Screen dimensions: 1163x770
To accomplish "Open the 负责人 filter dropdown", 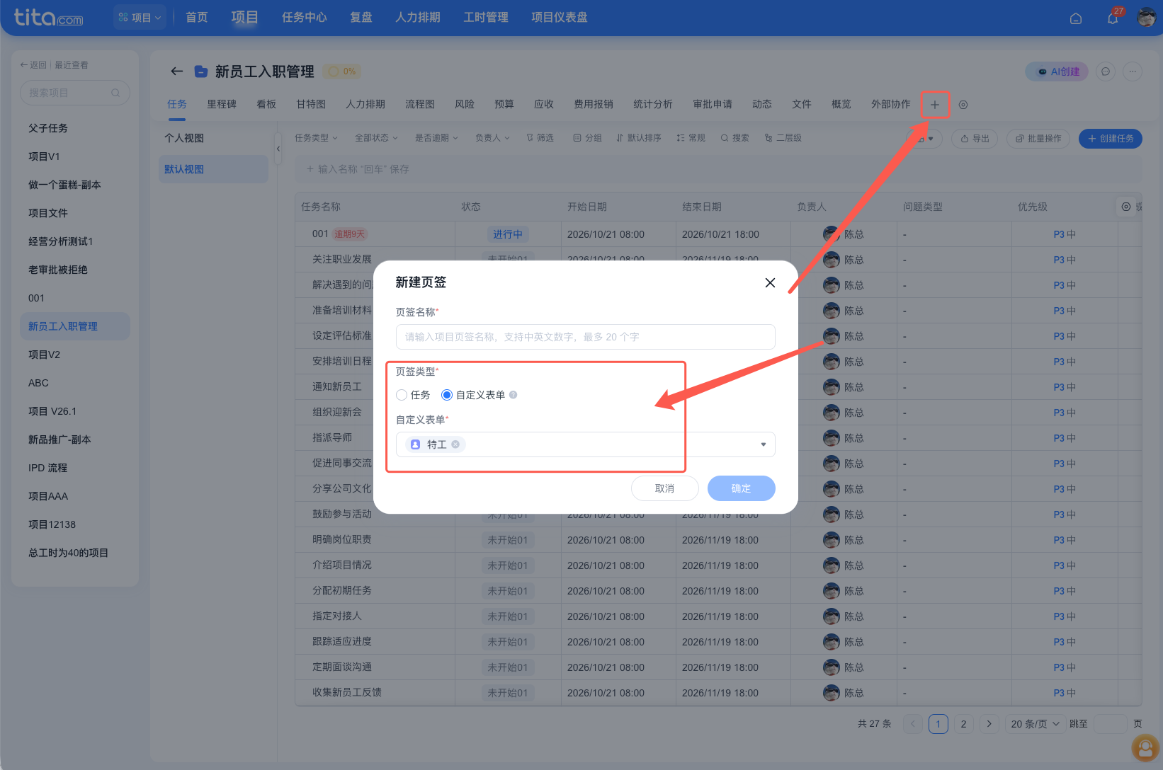I will 492,138.
